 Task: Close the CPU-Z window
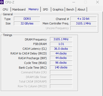pyautogui.click(x=98, y=2)
